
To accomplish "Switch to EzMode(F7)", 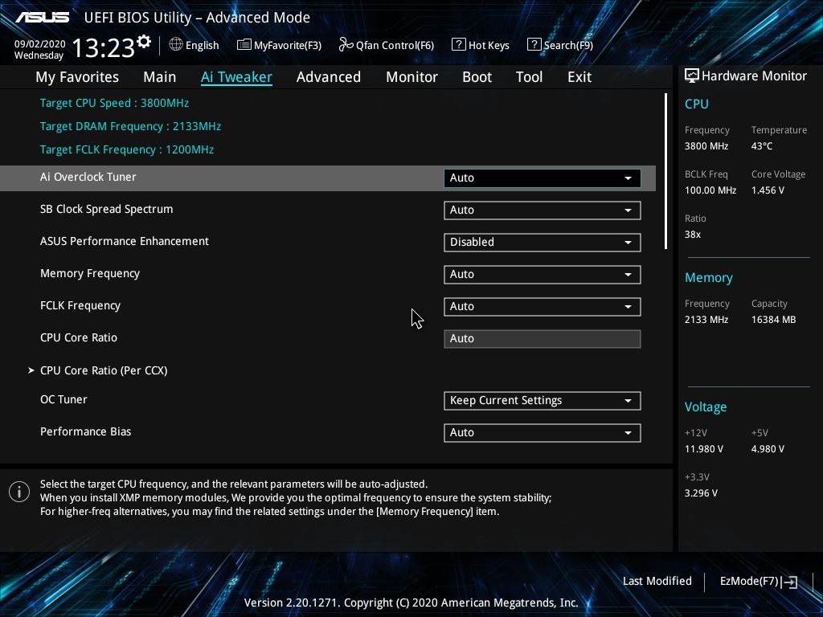I will coord(749,581).
